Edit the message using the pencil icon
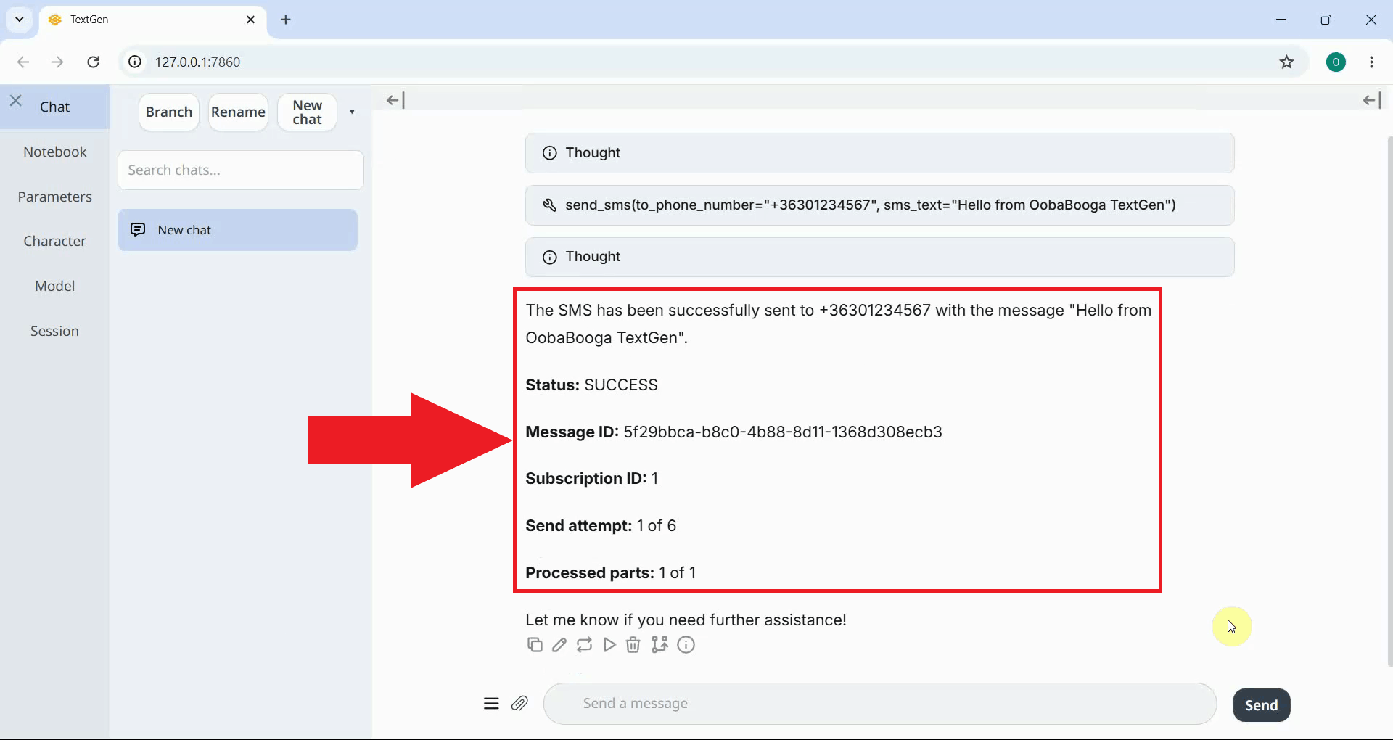This screenshot has width=1393, height=740. [559, 645]
